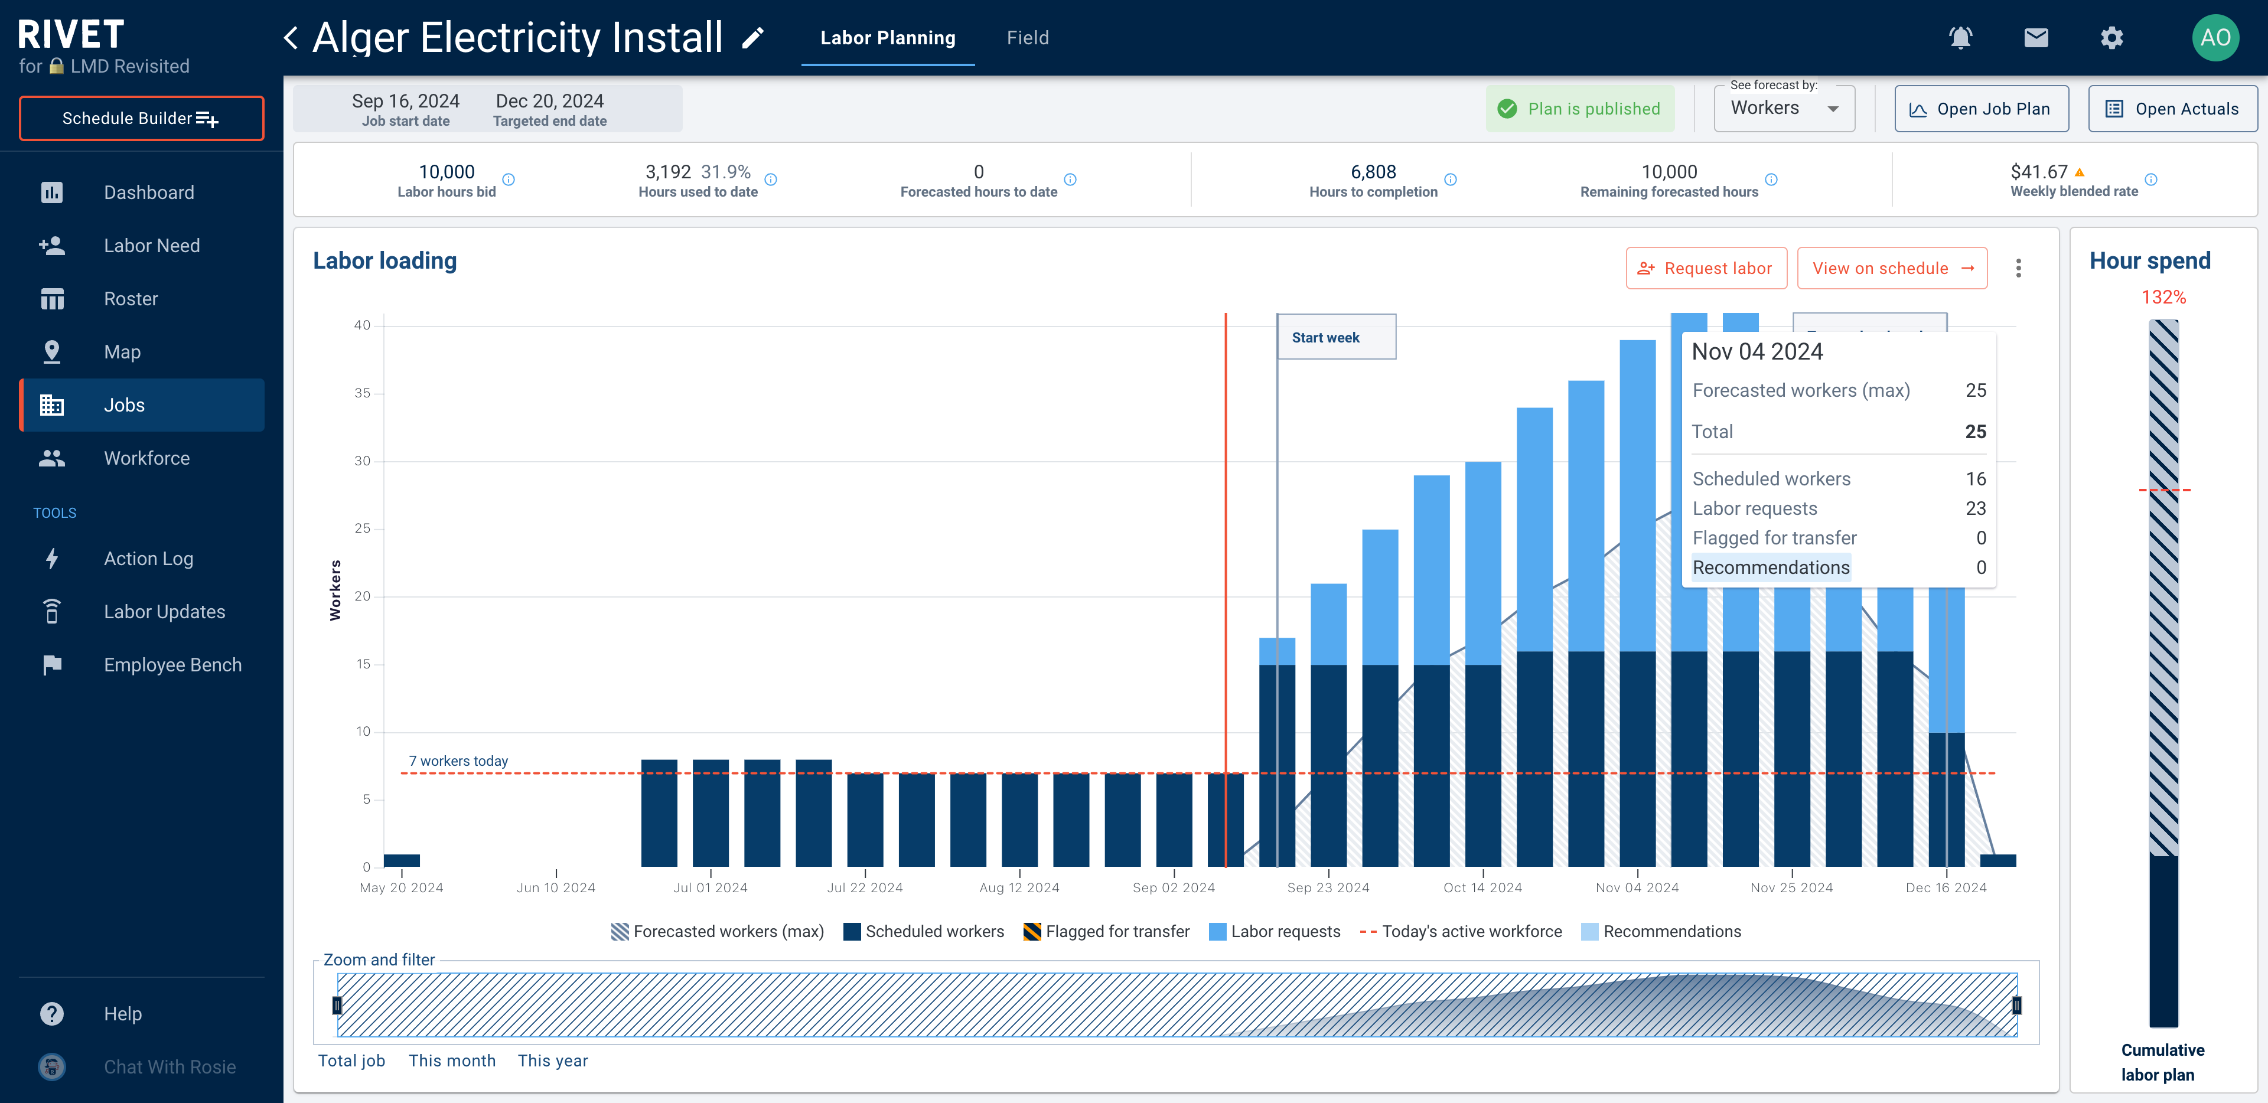The image size is (2268, 1103).
Task: Open settings gear
Action: 2111,38
